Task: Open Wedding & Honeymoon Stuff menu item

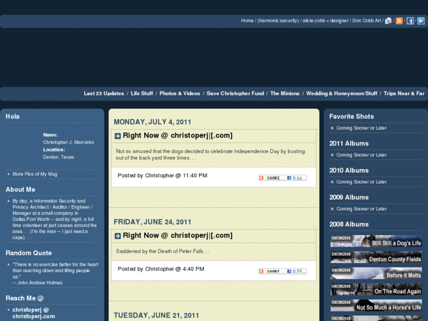Action: click(341, 94)
